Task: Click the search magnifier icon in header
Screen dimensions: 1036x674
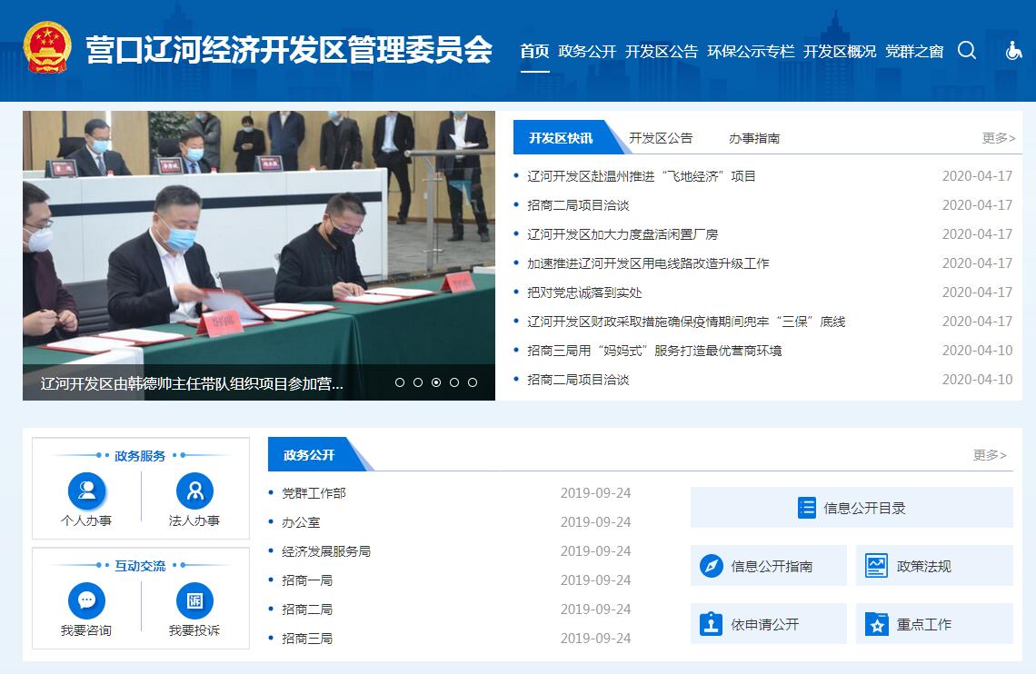Action: click(967, 51)
